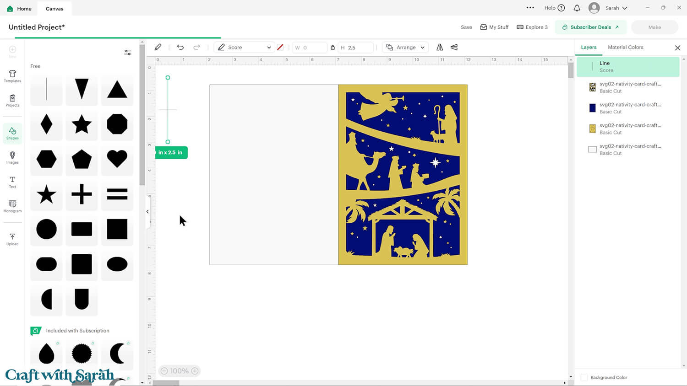This screenshot has height=386, width=687.
Task: Select the navy blue layer color swatch
Action: [592, 108]
